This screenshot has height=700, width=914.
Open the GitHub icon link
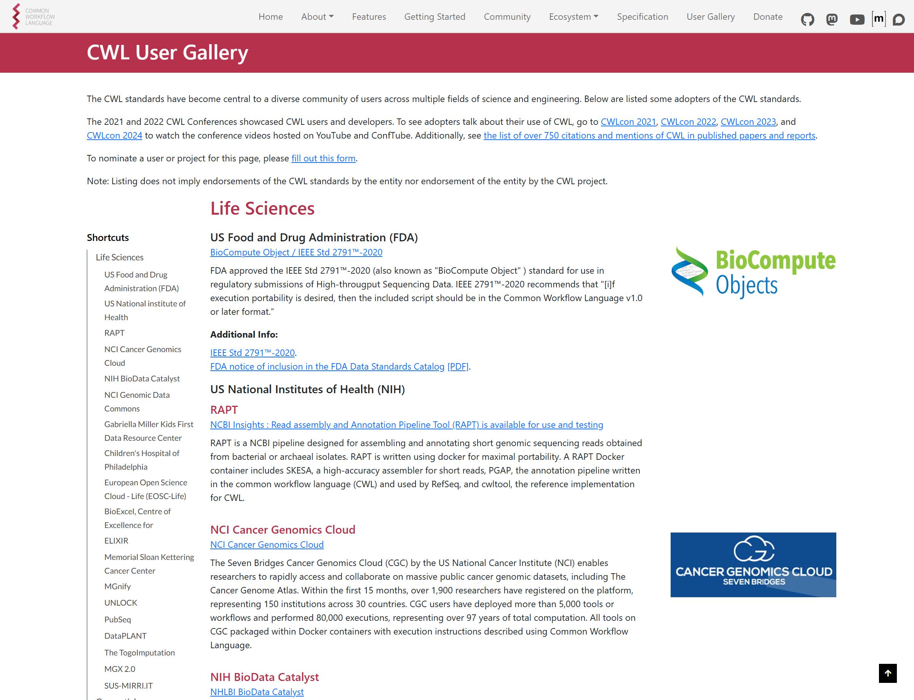(x=807, y=19)
